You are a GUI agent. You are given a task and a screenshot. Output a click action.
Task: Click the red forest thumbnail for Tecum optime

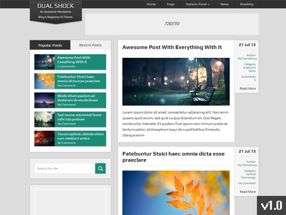(44, 139)
